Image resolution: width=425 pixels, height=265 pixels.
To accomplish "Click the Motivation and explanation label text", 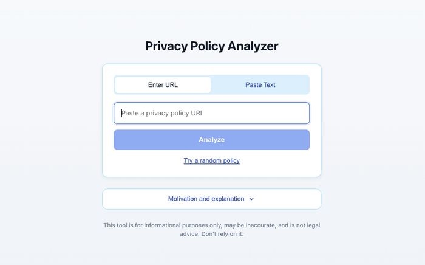I will click(206, 199).
